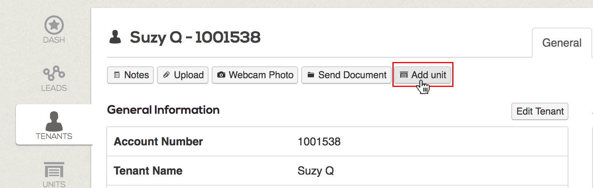Screen dimensions: 593x188
Task: Click the Tenant Name row label
Action: (x=148, y=171)
